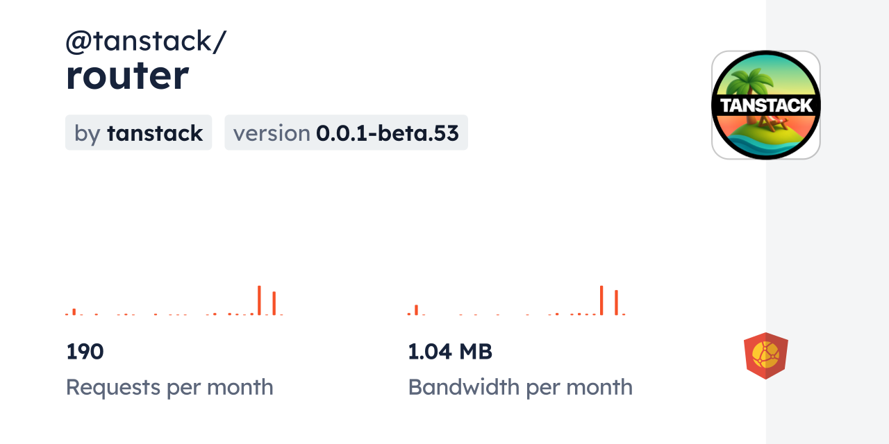Click the word "version" in the badge
889x444 pixels.
point(271,133)
